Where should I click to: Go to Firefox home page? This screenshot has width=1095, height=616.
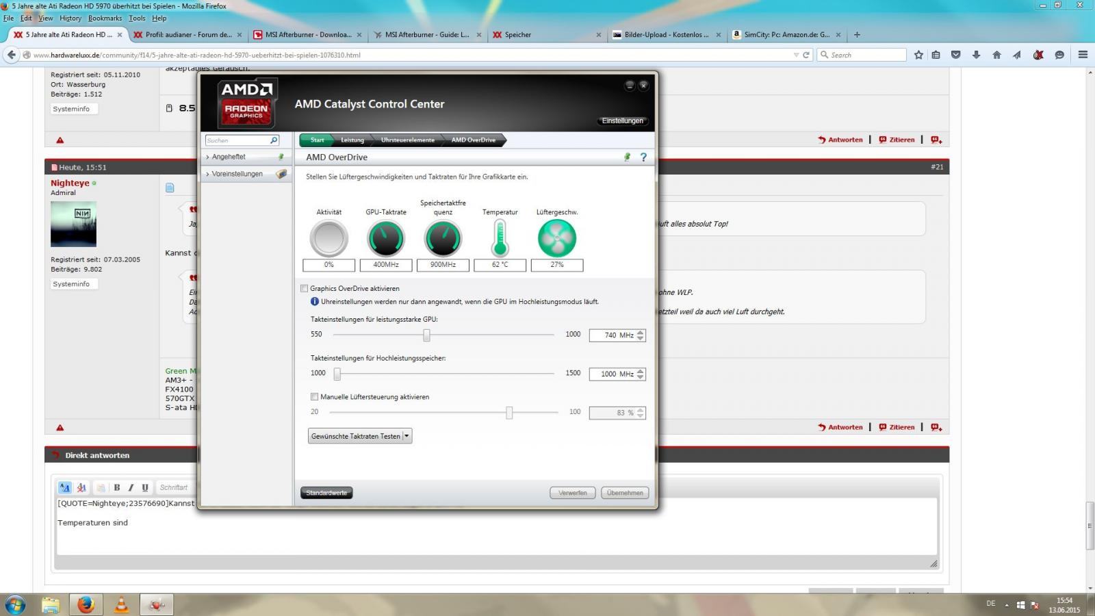coord(997,55)
